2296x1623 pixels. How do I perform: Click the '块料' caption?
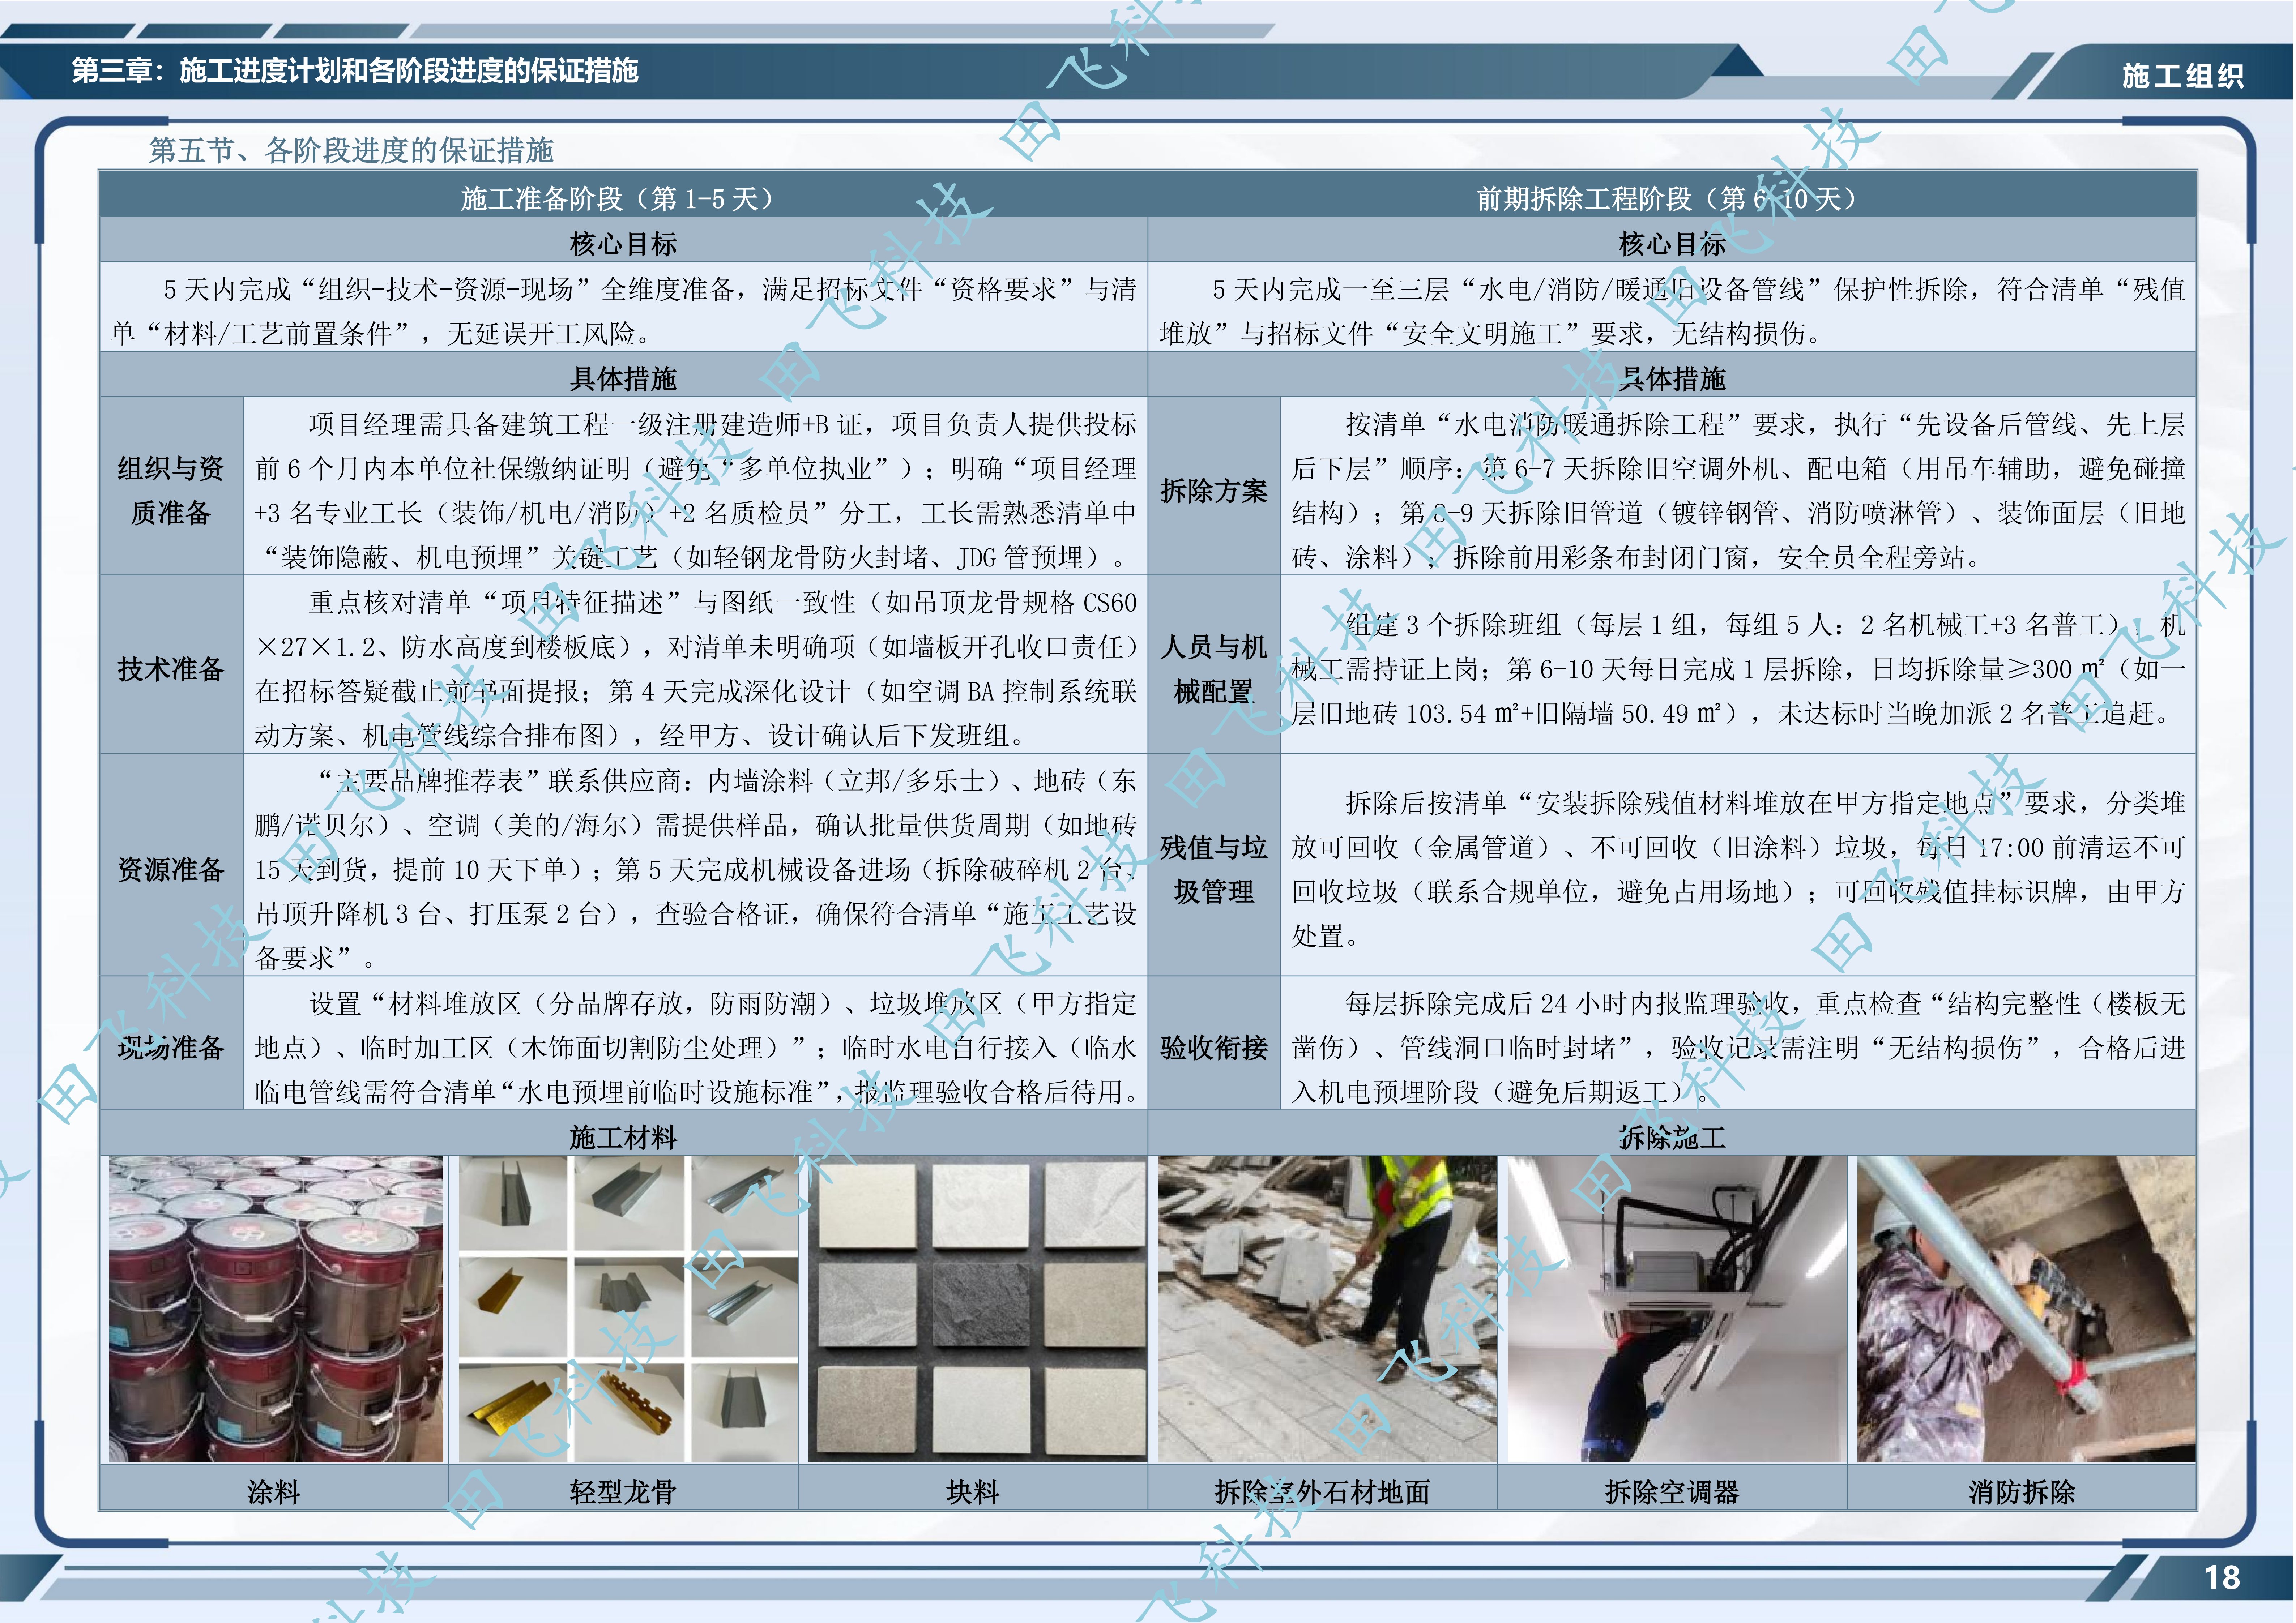pos(973,1492)
